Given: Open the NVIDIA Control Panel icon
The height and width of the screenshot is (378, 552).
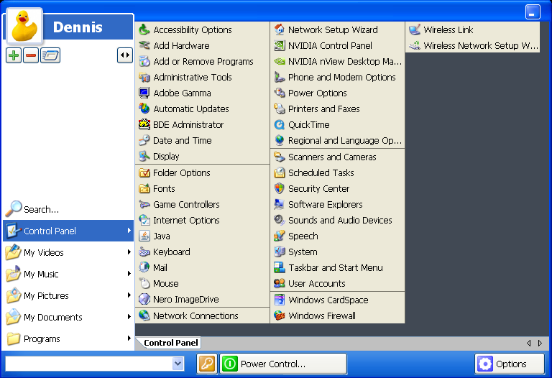Looking at the screenshot, I should pos(280,45).
